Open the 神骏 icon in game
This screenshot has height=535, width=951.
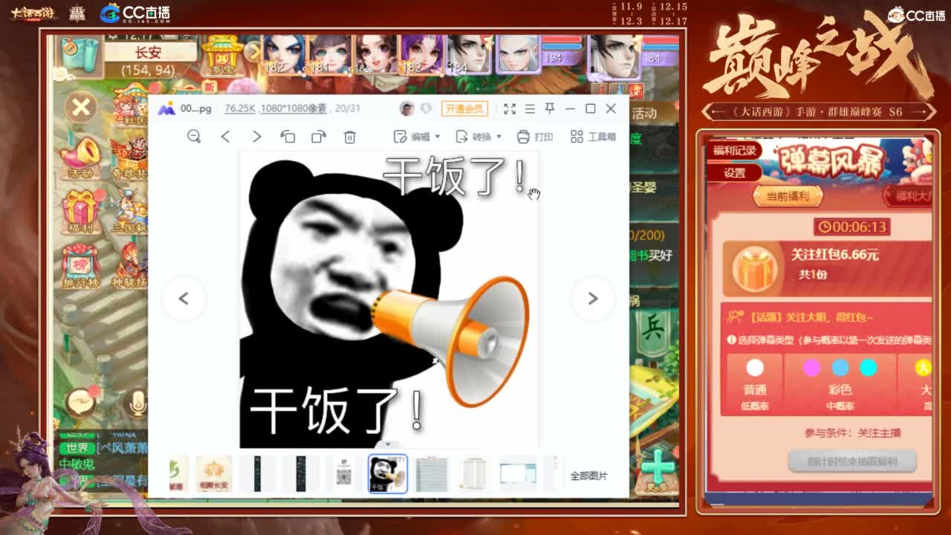coord(129,266)
